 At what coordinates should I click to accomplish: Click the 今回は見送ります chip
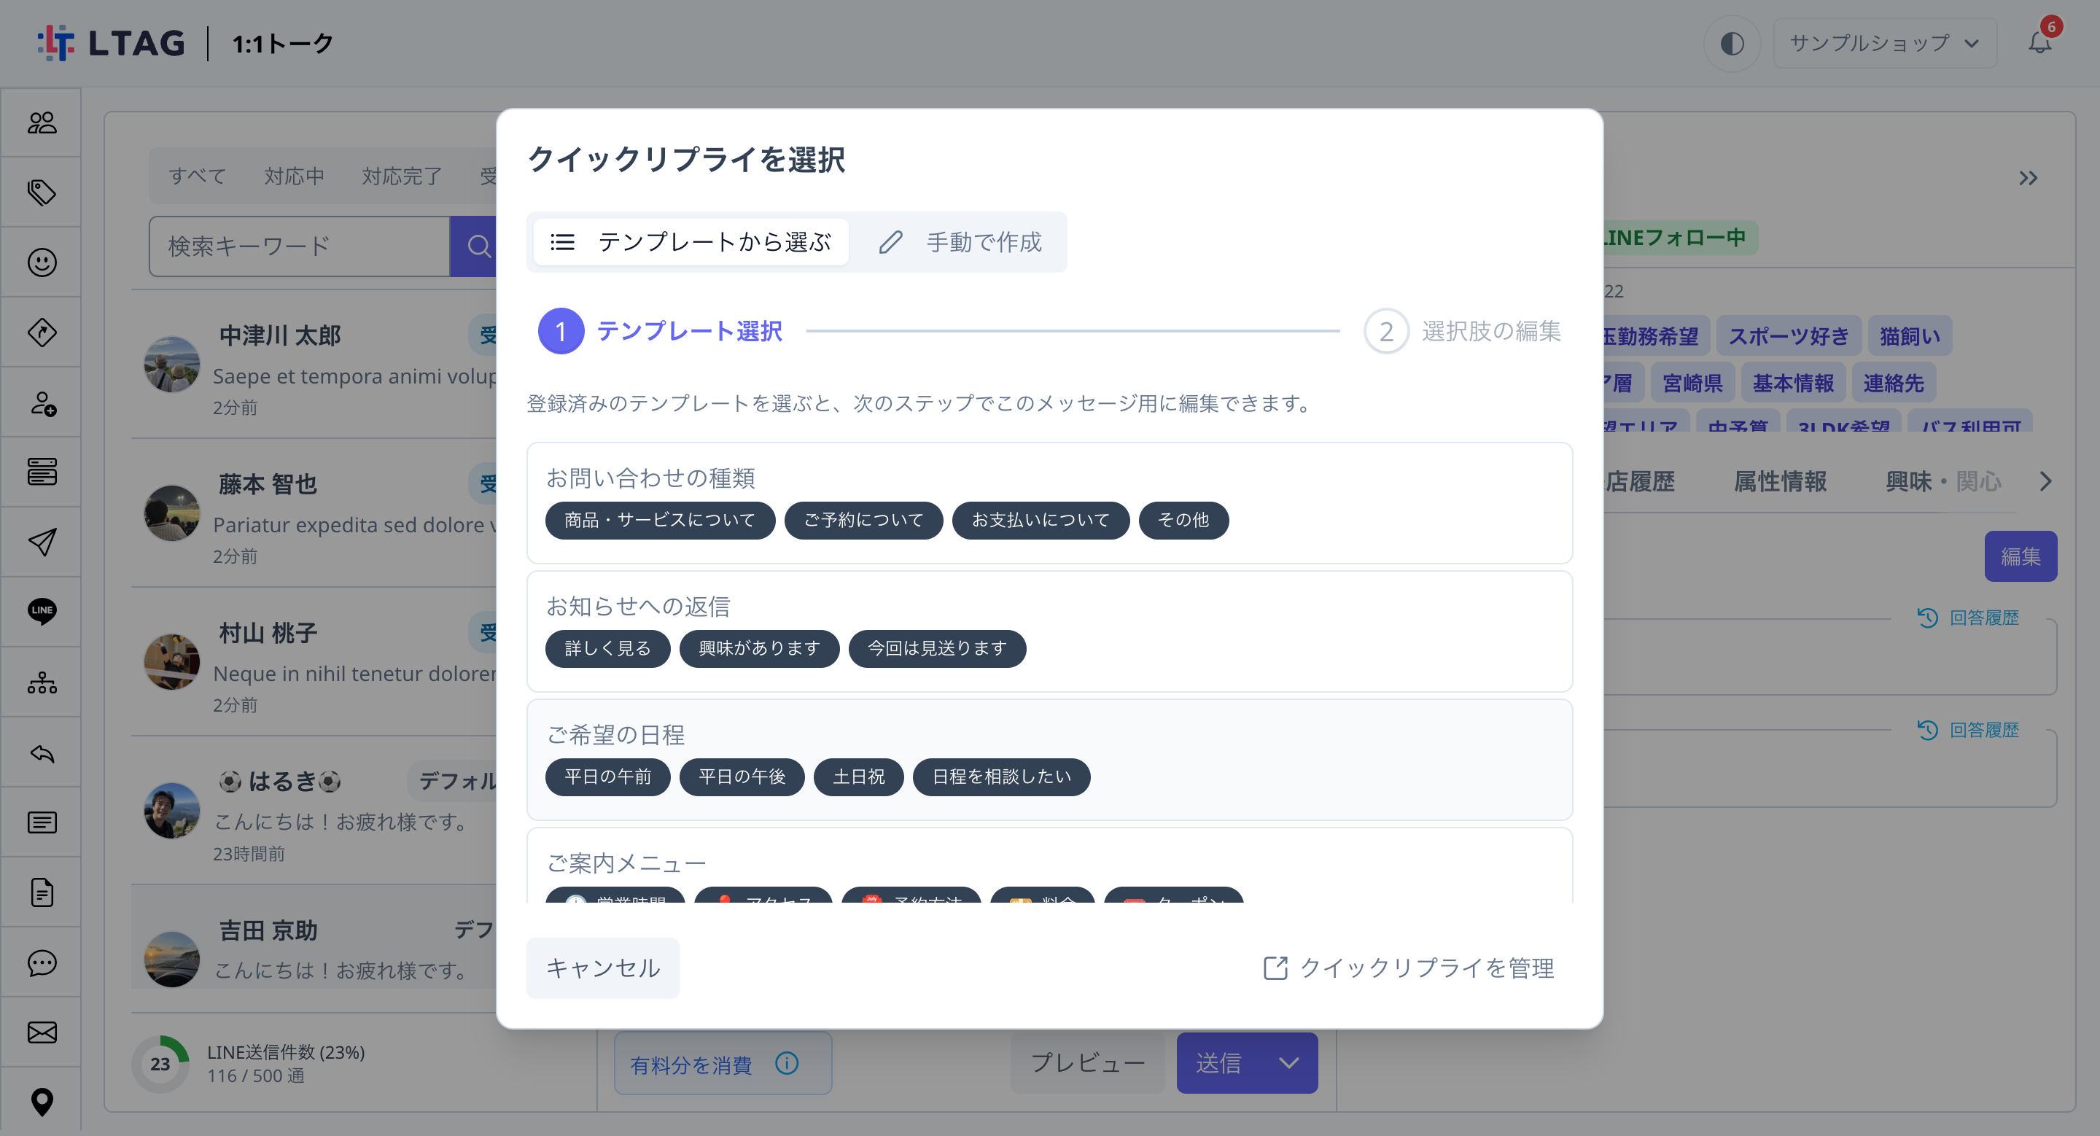[x=937, y=649]
